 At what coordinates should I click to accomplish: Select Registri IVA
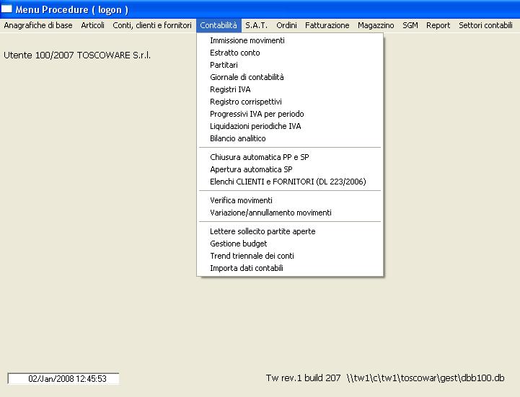pyautogui.click(x=290, y=89)
